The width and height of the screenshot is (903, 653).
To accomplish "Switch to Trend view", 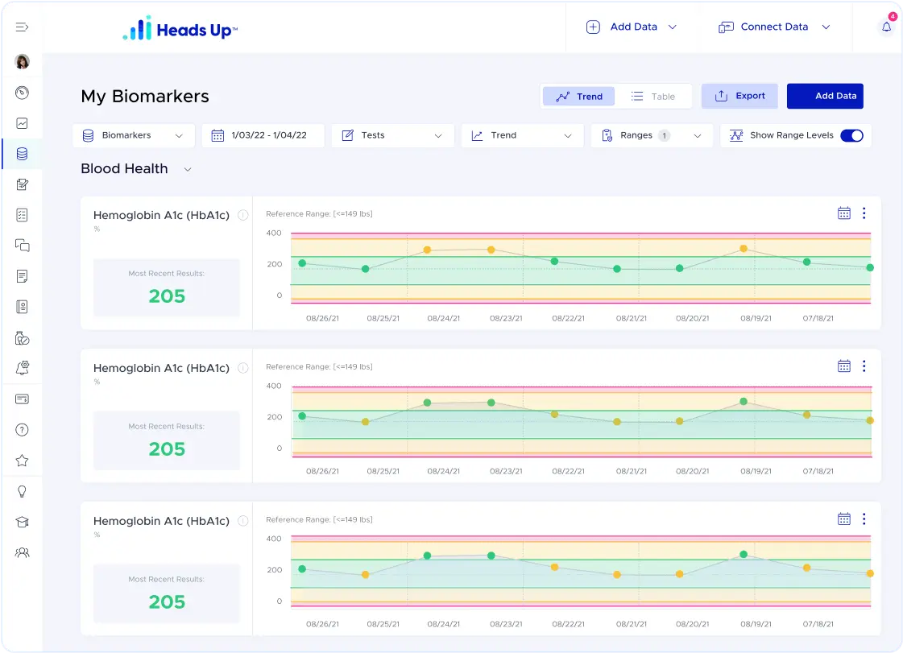I will [579, 97].
